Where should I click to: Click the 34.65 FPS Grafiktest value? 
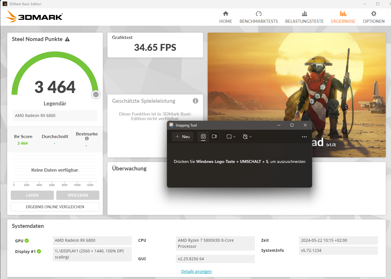[155, 47]
